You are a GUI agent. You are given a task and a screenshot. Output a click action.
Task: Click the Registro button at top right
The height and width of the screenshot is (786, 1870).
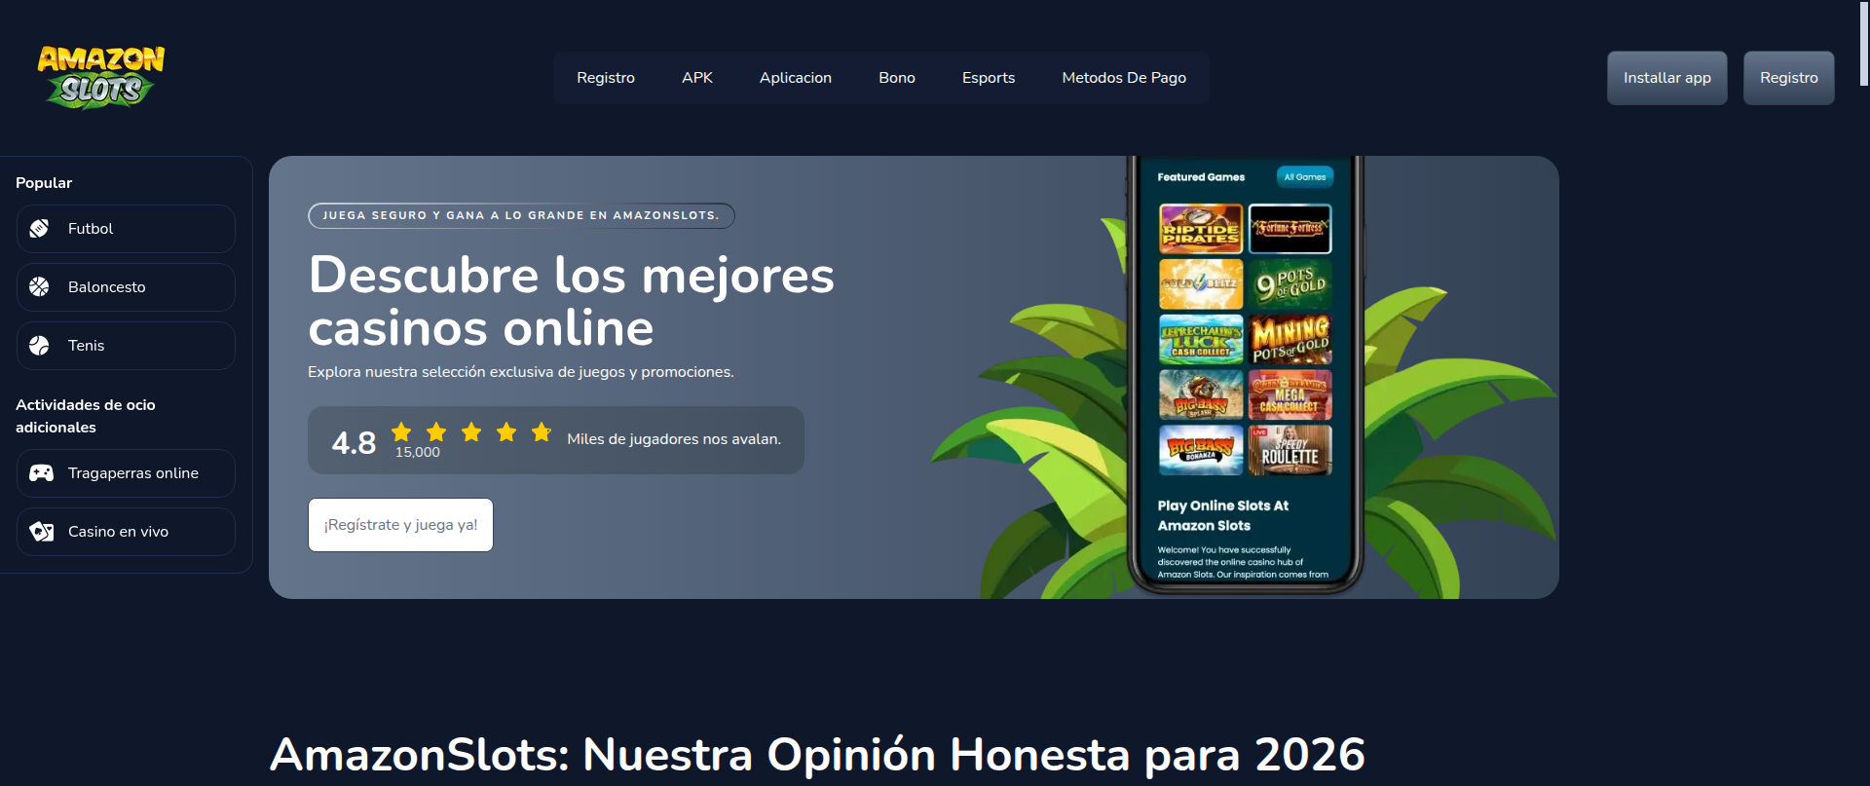point(1789,78)
